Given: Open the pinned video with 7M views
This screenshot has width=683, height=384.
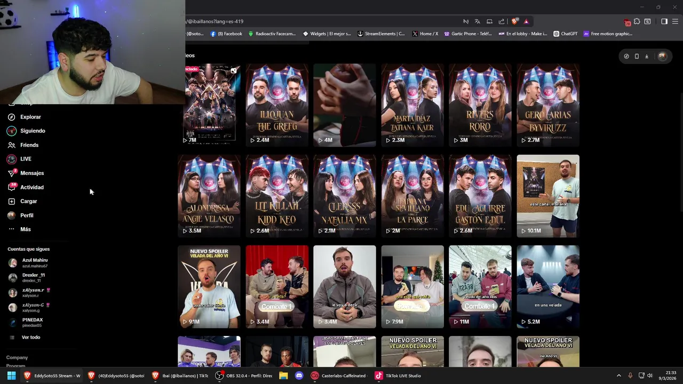Looking at the screenshot, I should tap(212, 105).
